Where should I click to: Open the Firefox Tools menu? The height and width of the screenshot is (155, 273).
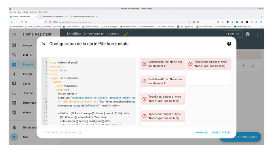coord(41,12)
